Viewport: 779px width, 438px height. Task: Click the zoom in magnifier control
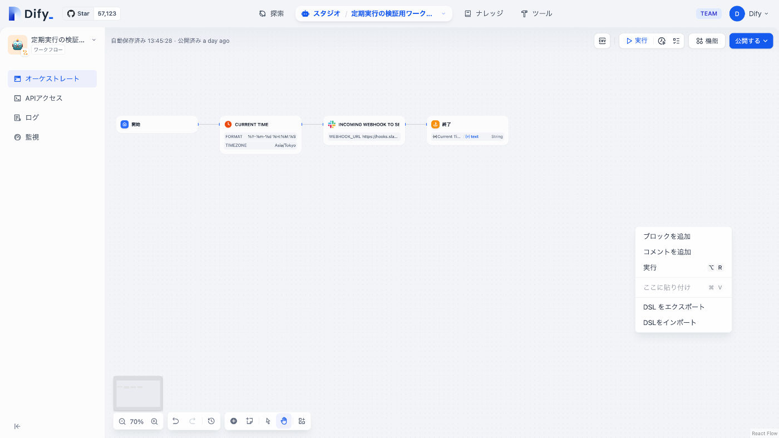tap(154, 421)
